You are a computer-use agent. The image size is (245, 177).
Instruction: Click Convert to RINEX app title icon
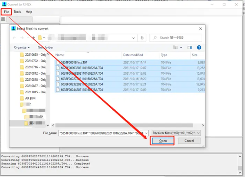(4, 4)
